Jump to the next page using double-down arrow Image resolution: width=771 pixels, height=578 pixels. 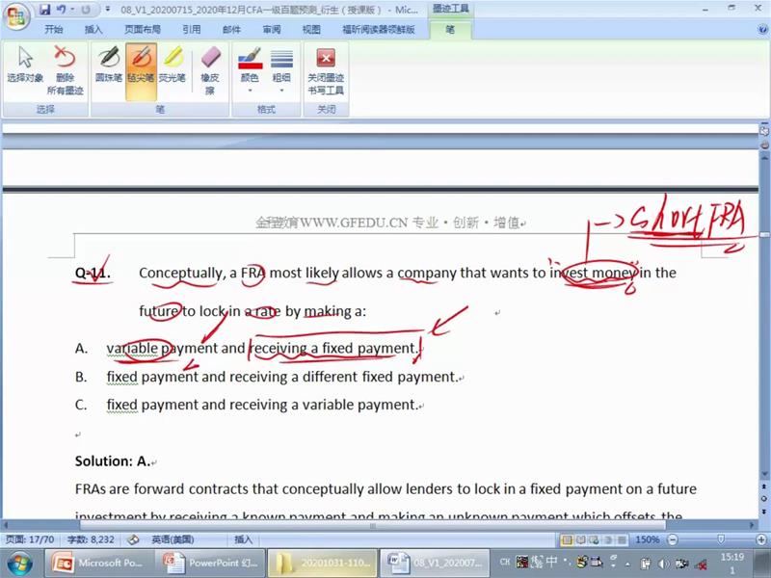[x=764, y=512]
